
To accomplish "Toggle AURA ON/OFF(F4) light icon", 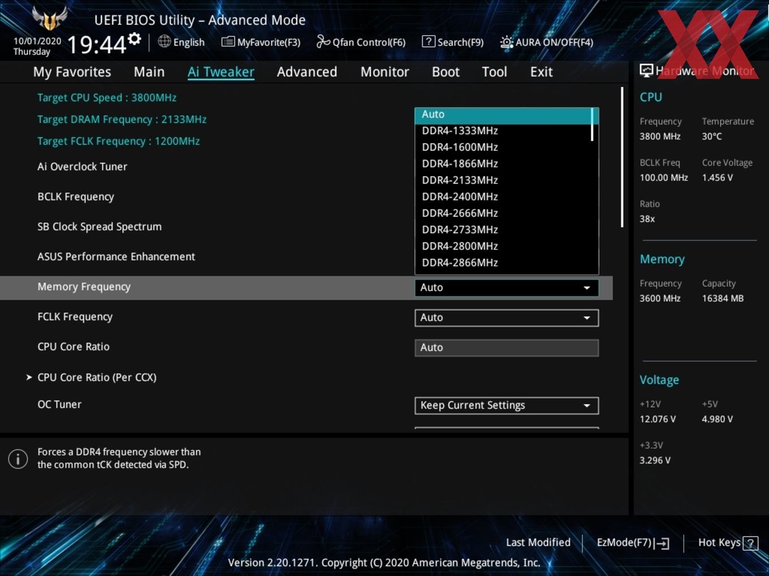I will (507, 42).
